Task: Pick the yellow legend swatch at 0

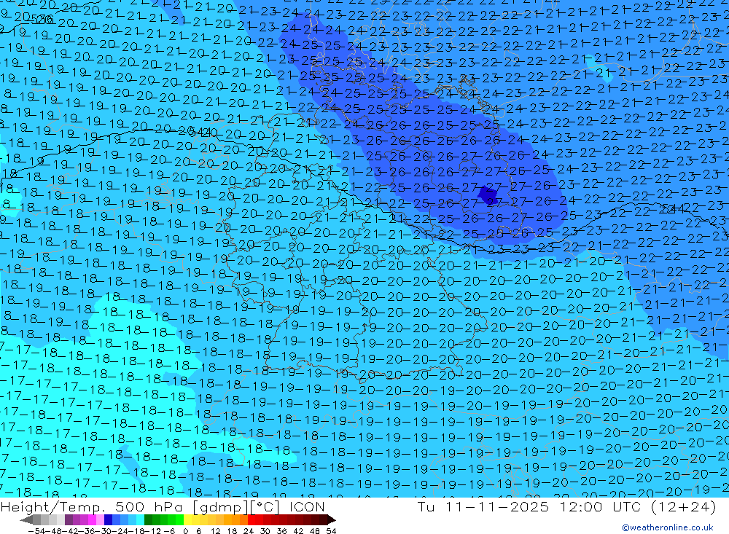Action: tap(188, 519)
